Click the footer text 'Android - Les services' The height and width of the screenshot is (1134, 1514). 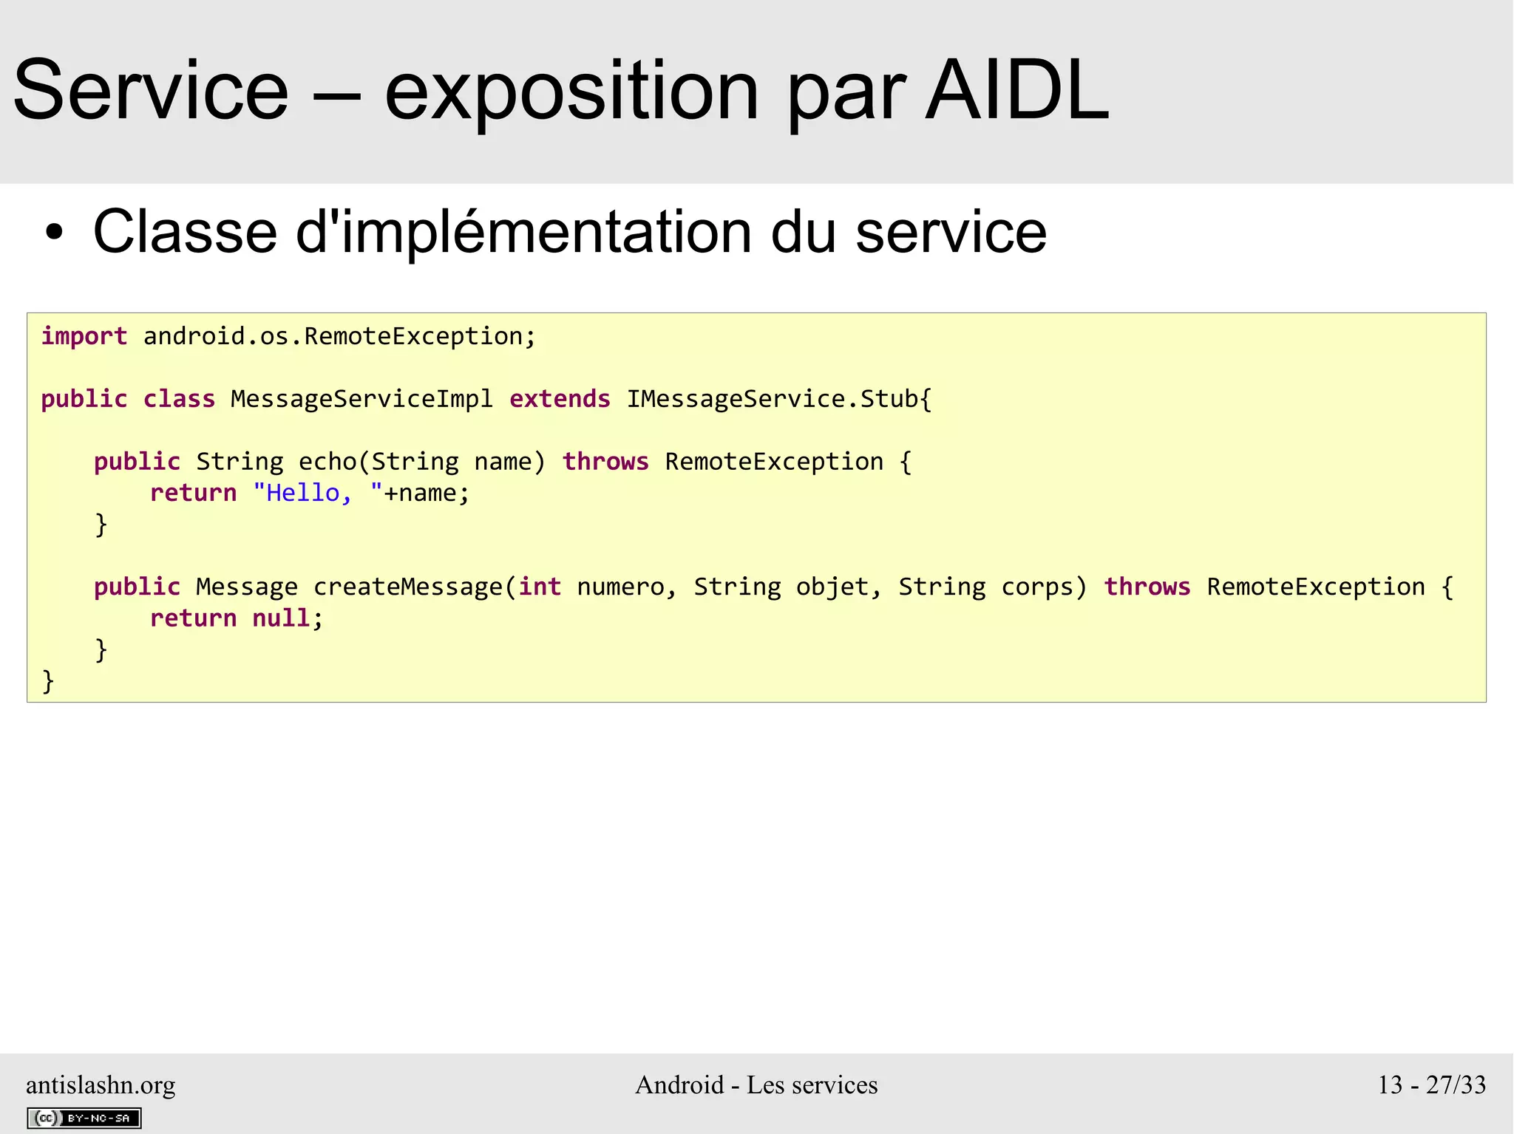[x=756, y=1085]
